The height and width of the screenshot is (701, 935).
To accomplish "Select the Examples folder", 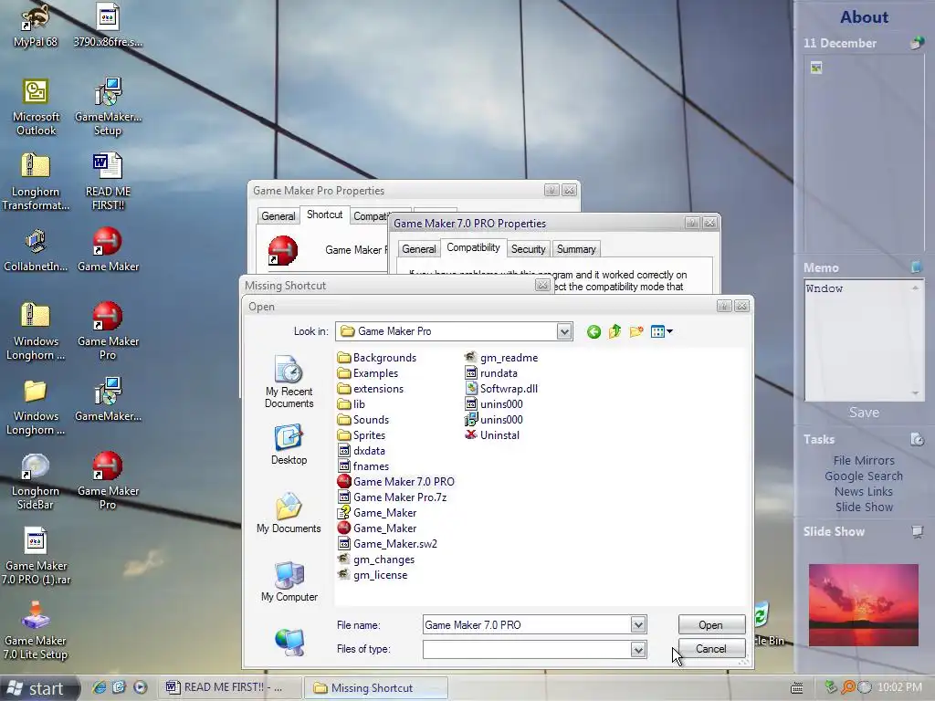I will (x=368, y=373).
